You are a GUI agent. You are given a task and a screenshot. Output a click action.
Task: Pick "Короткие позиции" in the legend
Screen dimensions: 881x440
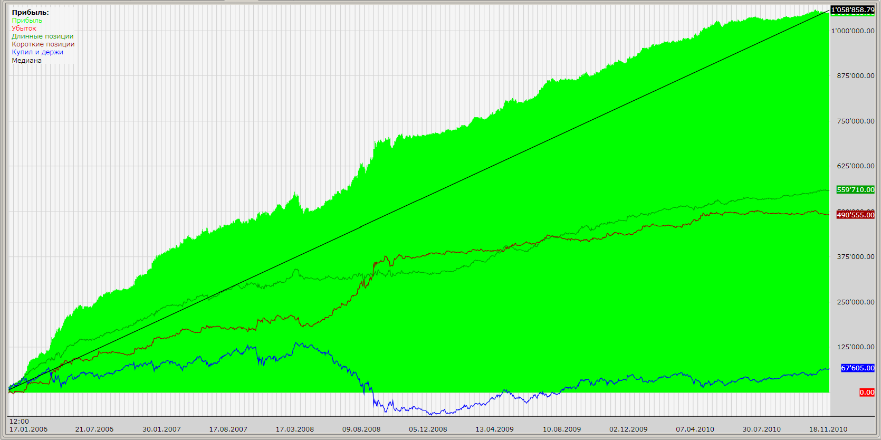[43, 44]
